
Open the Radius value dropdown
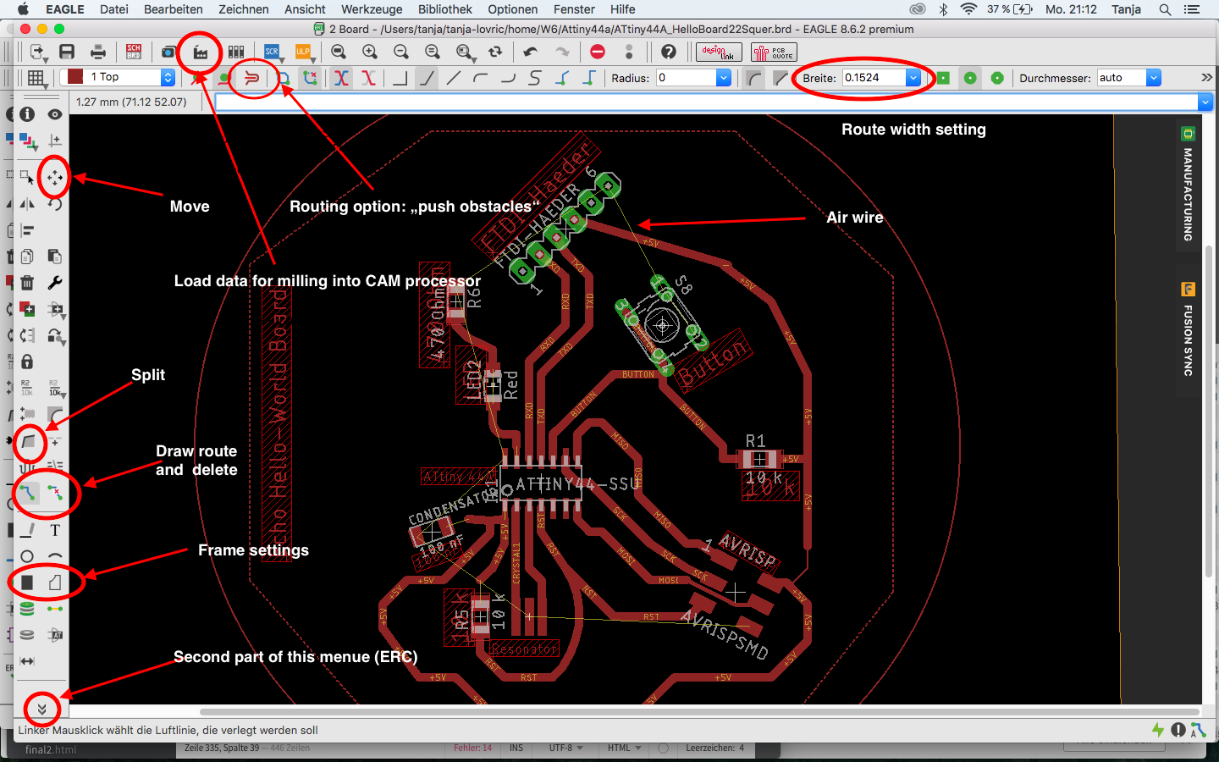(724, 78)
